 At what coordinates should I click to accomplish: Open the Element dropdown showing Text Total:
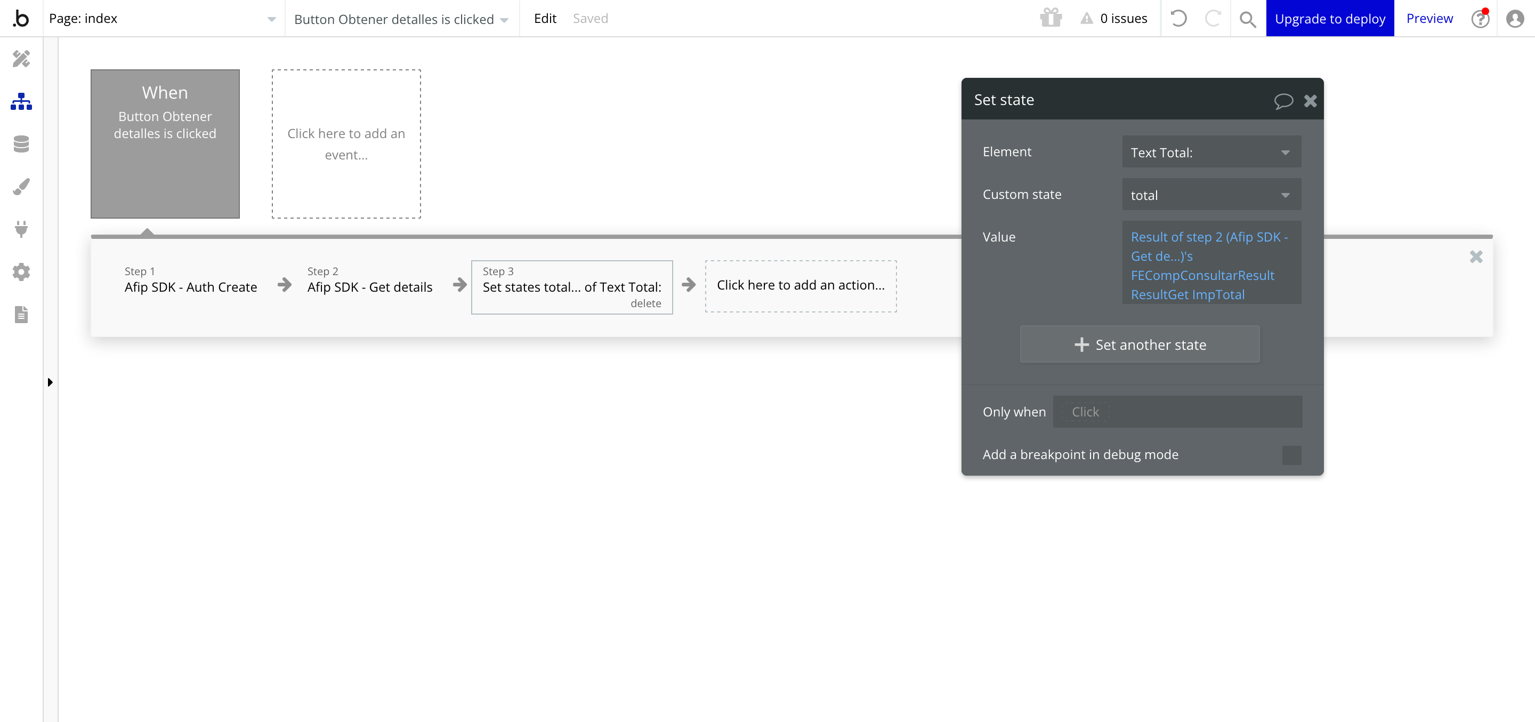click(1211, 152)
